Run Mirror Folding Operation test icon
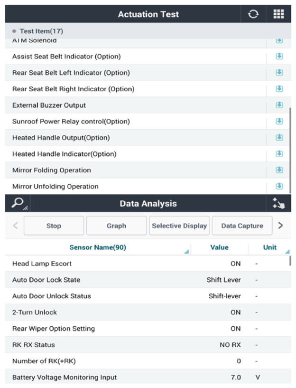The image size is (296, 388). [279, 170]
